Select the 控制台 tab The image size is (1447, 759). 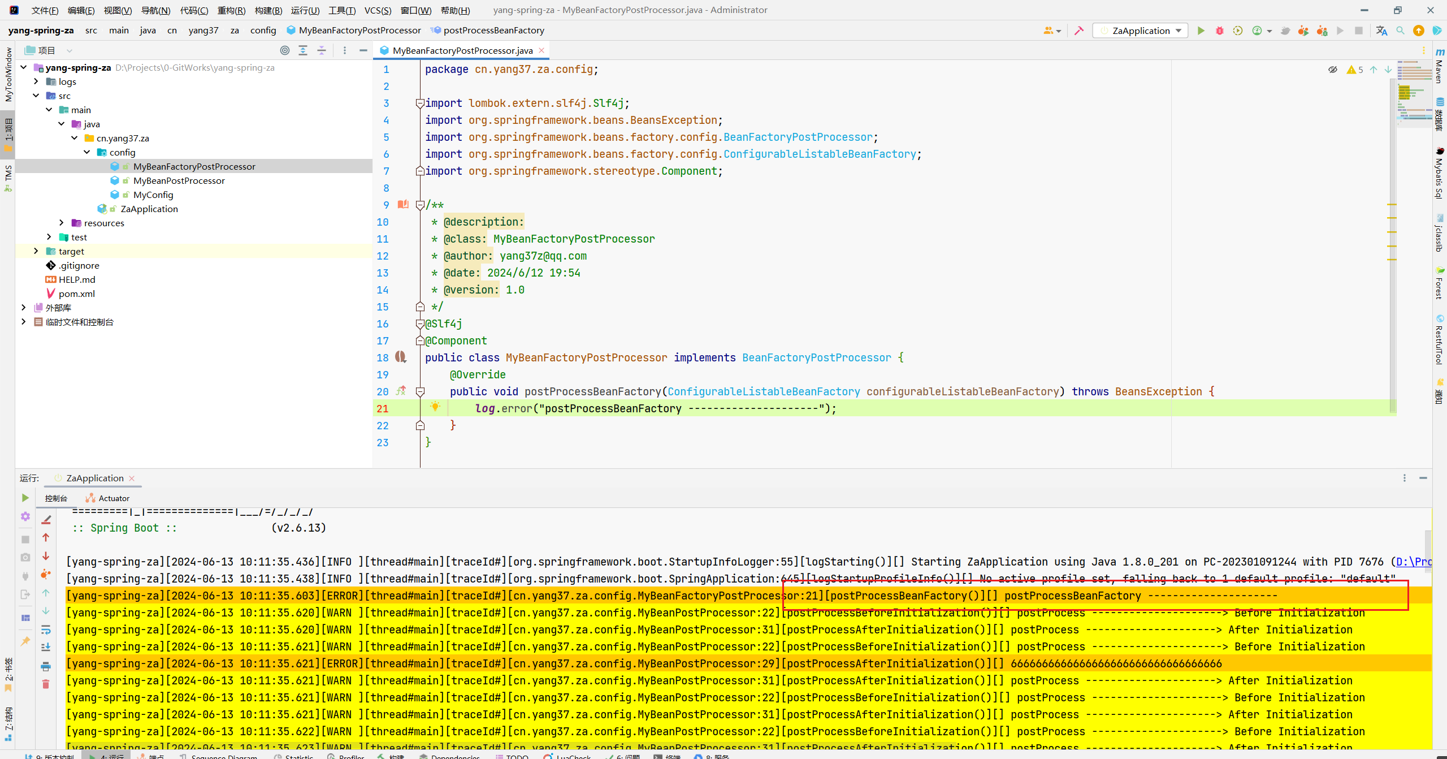click(56, 498)
